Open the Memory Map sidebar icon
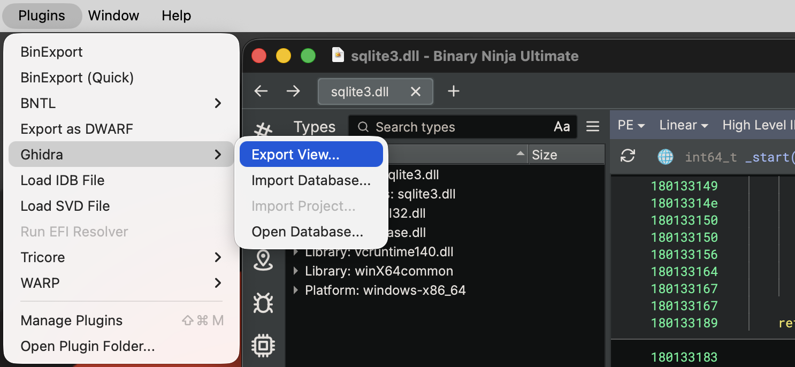The width and height of the screenshot is (795, 367). tap(263, 262)
